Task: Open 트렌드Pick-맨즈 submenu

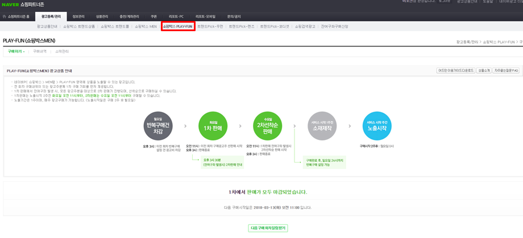Action: click(241, 26)
